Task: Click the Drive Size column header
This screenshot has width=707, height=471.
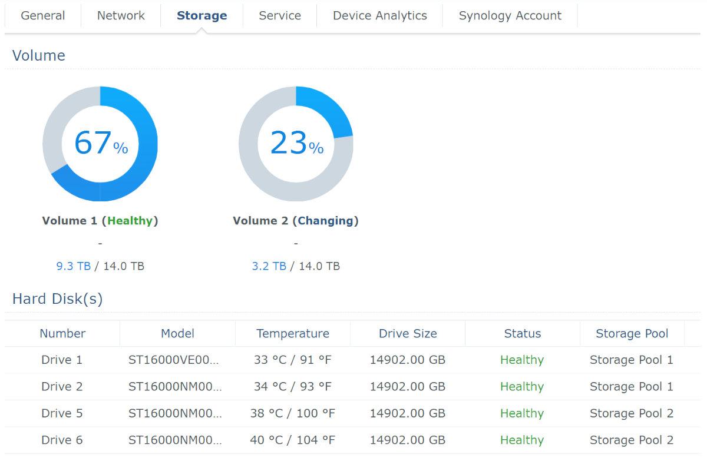Action: (x=408, y=334)
